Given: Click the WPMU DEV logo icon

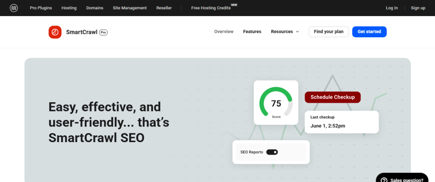Looking at the screenshot, I should [14, 8].
